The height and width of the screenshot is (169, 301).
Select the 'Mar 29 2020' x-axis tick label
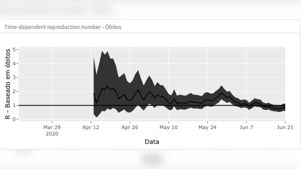[x=52, y=130]
